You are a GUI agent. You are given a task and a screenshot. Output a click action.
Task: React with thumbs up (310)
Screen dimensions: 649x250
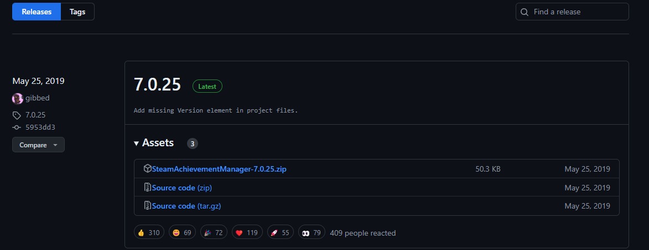149,232
